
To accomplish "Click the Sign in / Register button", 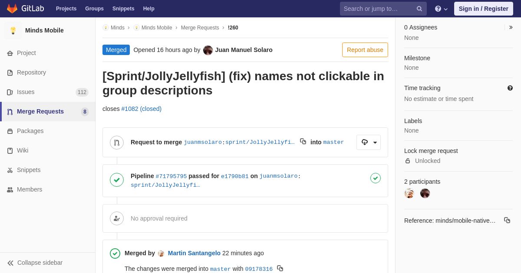I will (x=484, y=9).
